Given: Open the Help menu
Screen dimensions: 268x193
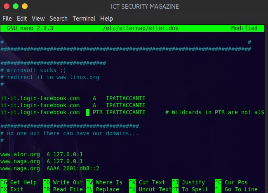Looking at the screenshot, I should coord(106,19).
